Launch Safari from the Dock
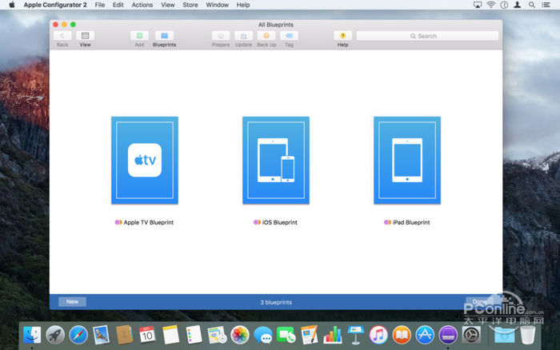The width and height of the screenshot is (560, 350). [x=78, y=334]
